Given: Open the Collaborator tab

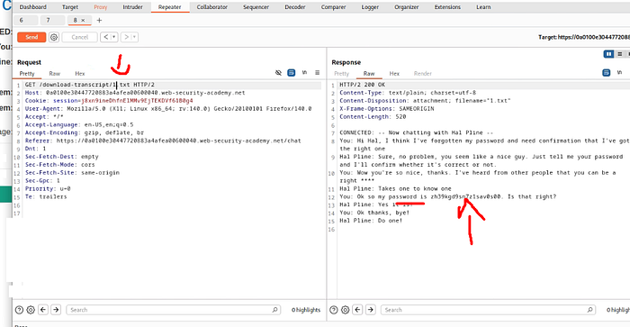Looking at the screenshot, I should coord(212,7).
